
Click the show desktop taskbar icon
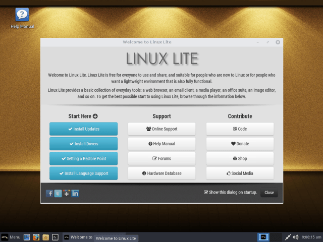(27, 237)
